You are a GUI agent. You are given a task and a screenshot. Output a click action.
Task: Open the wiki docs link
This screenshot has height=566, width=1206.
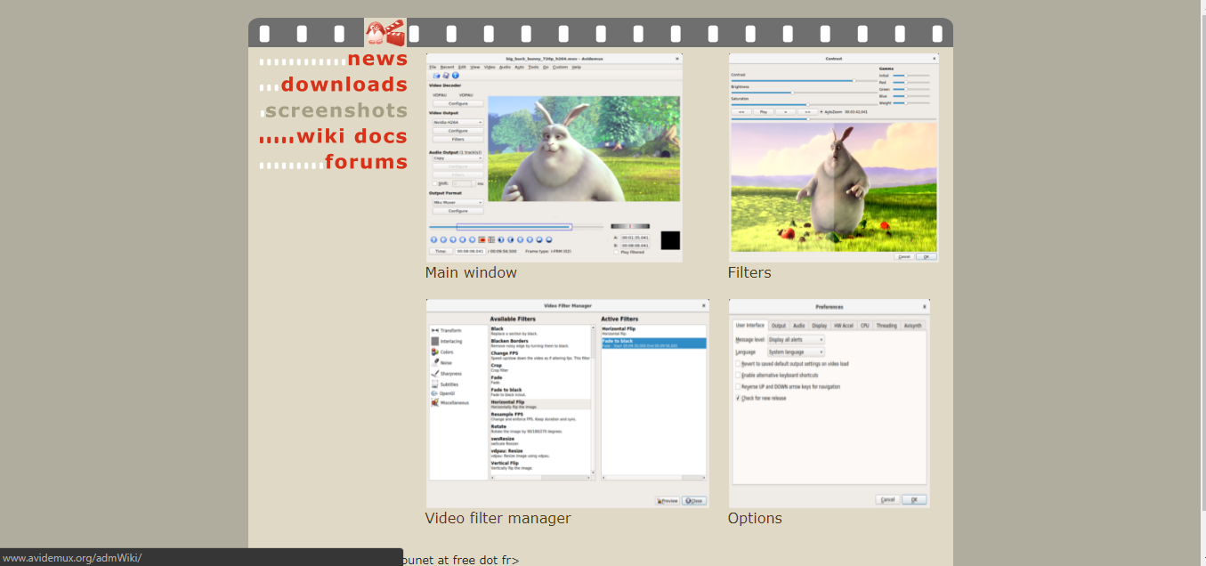tap(352, 136)
